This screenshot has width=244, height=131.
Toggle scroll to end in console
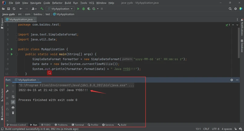pos(13,102)
